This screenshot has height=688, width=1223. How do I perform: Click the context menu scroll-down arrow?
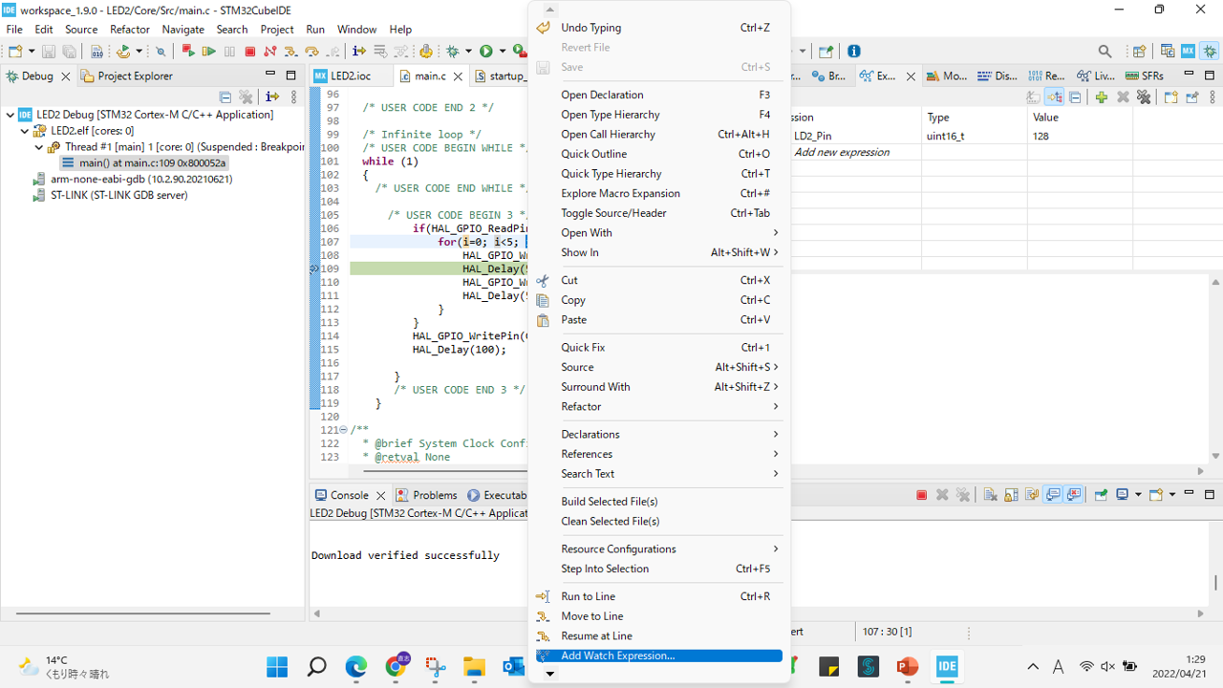click(550, 674)
